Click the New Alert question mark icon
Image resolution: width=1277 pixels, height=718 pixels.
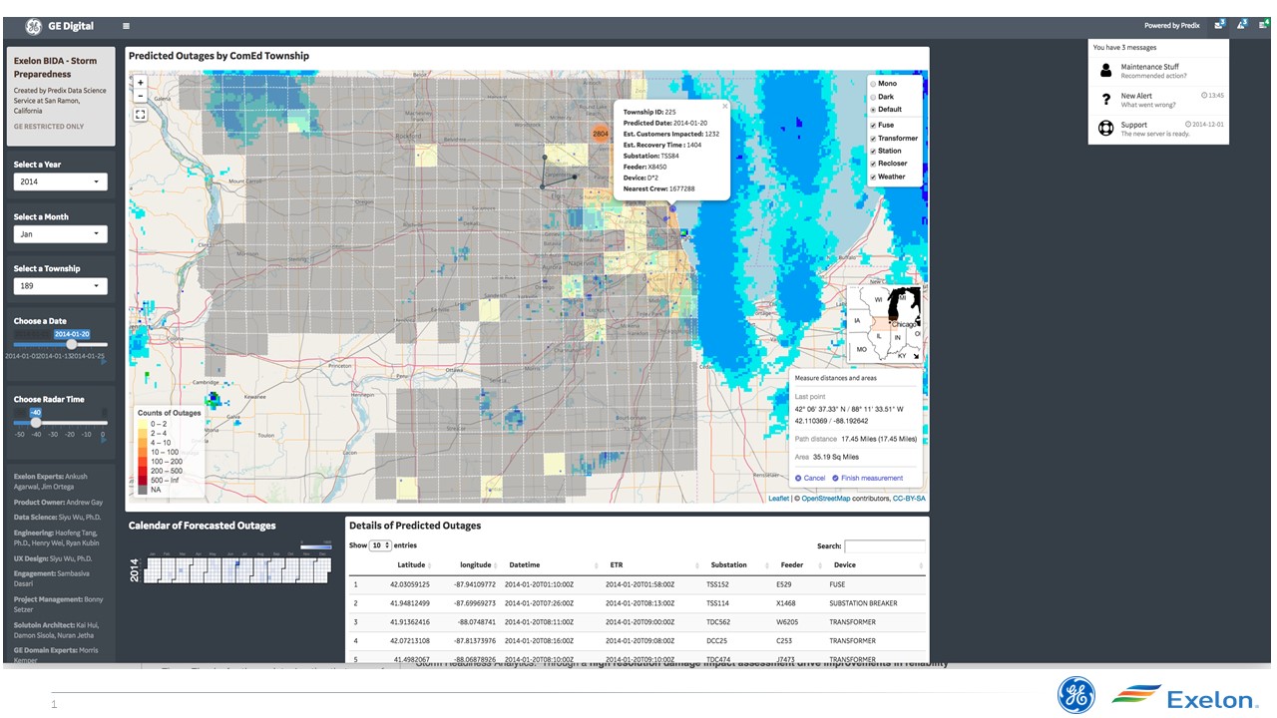[x=1105, y=100]
